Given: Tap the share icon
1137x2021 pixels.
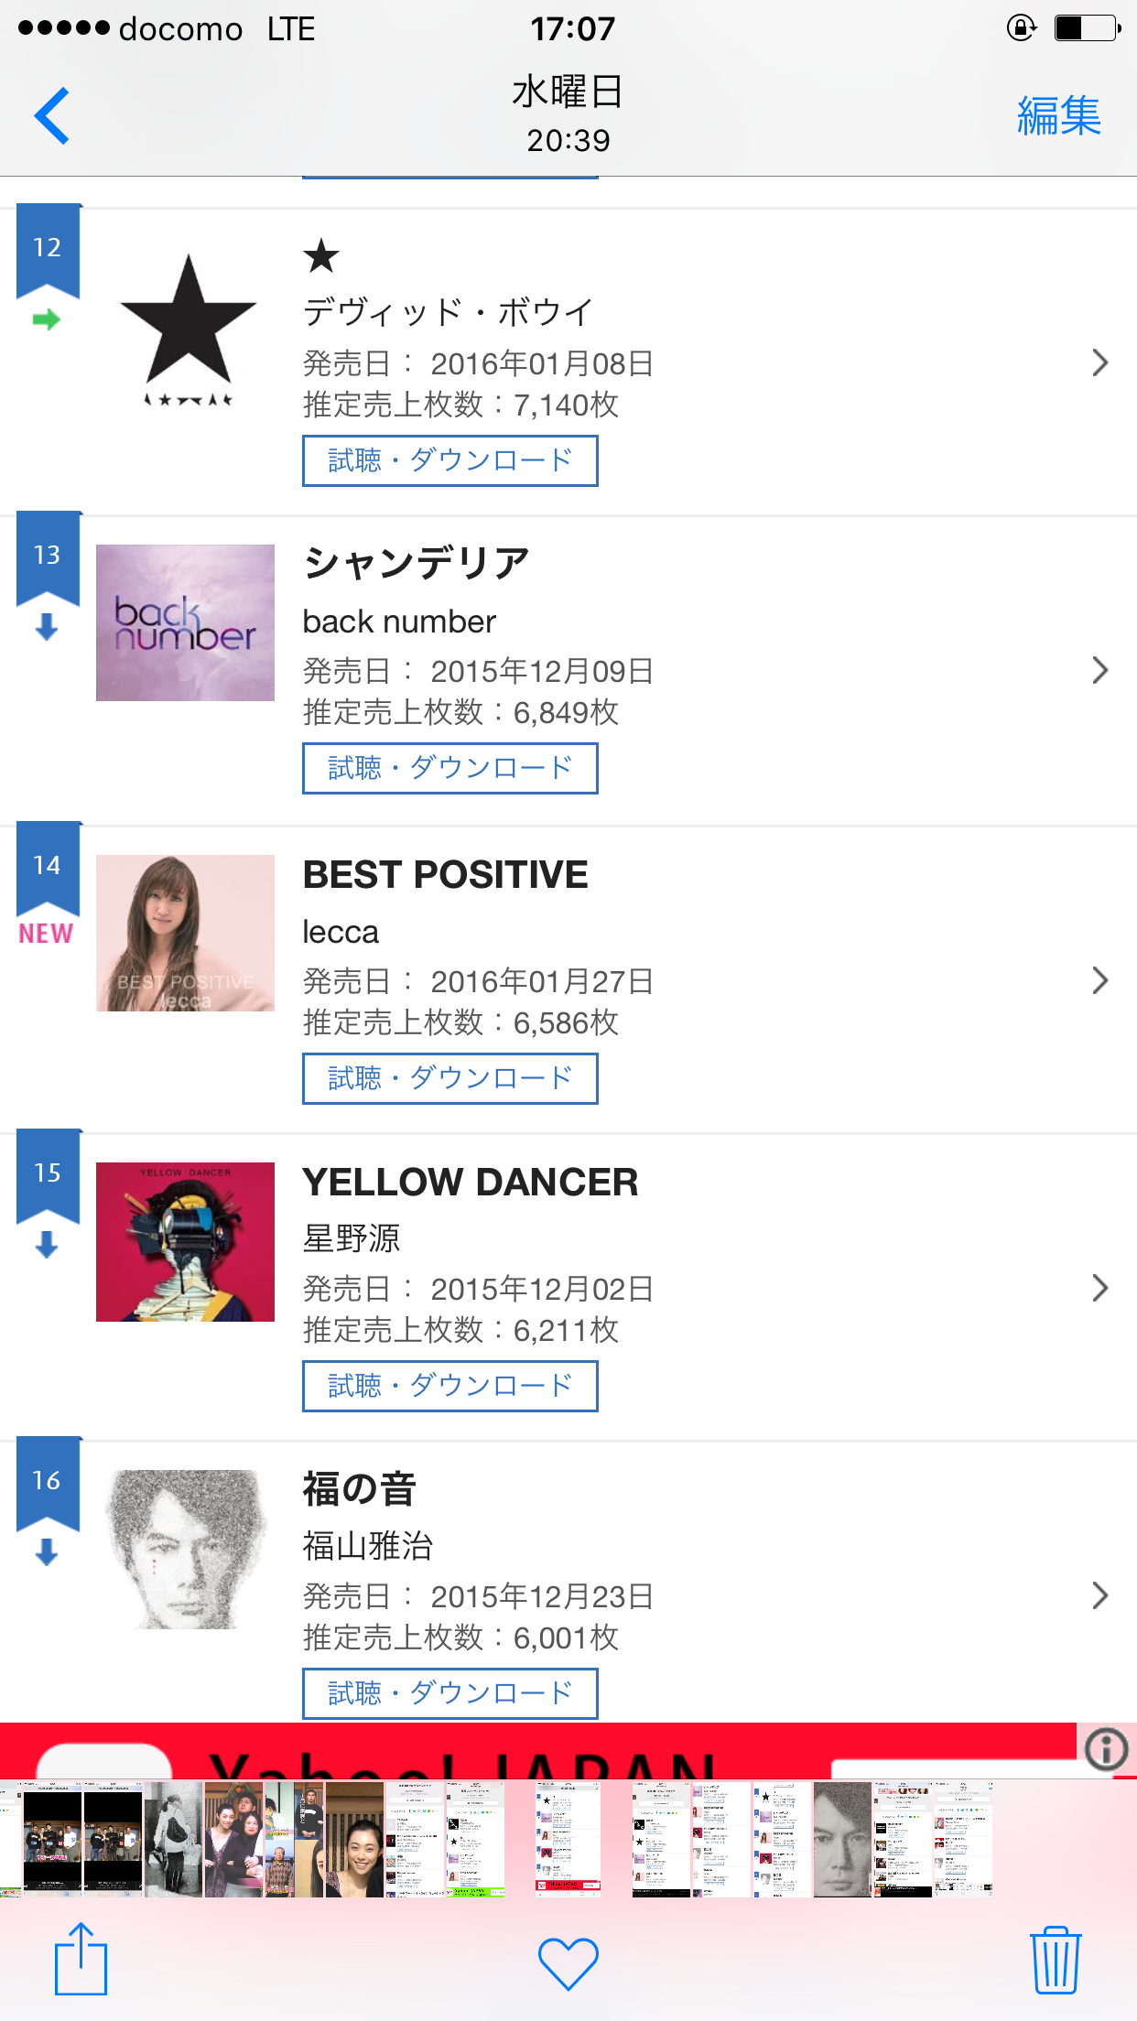Looking at the screenshot, I should tap(81, 1960).
